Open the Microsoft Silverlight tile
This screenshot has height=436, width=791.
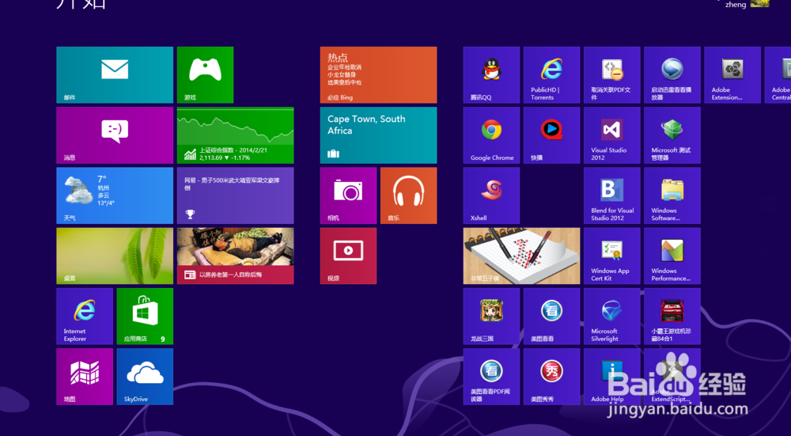(x=612, y=317)
